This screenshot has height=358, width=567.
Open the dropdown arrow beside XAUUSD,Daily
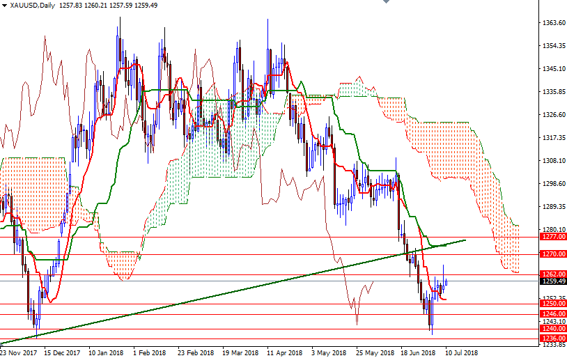pyautogui.click(x=5, y=6)
